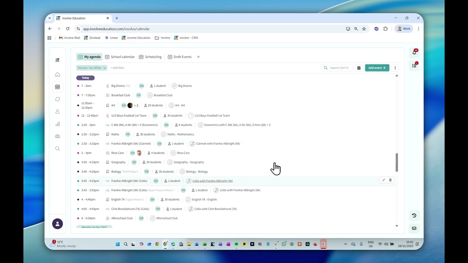Click teacher photo avatar on Ross Care row
468x263 pixels.
(139, 153)
